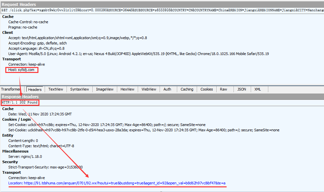Select the HTTP/1.1 302 Found status line
Screen dimensions: 324x192
20,102
